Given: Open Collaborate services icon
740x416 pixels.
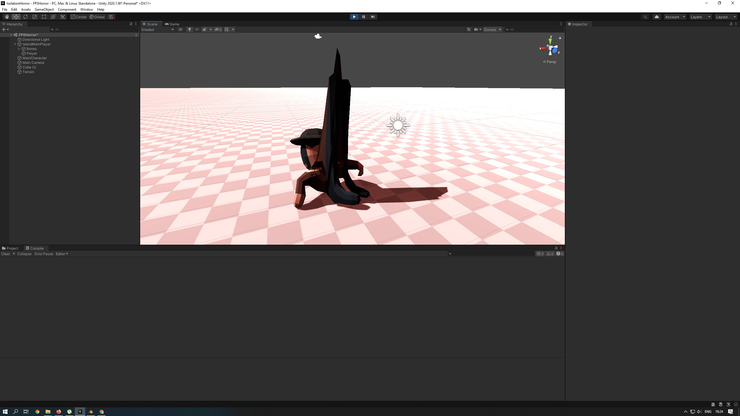Looking at the screenshot, I should [645, 17].
